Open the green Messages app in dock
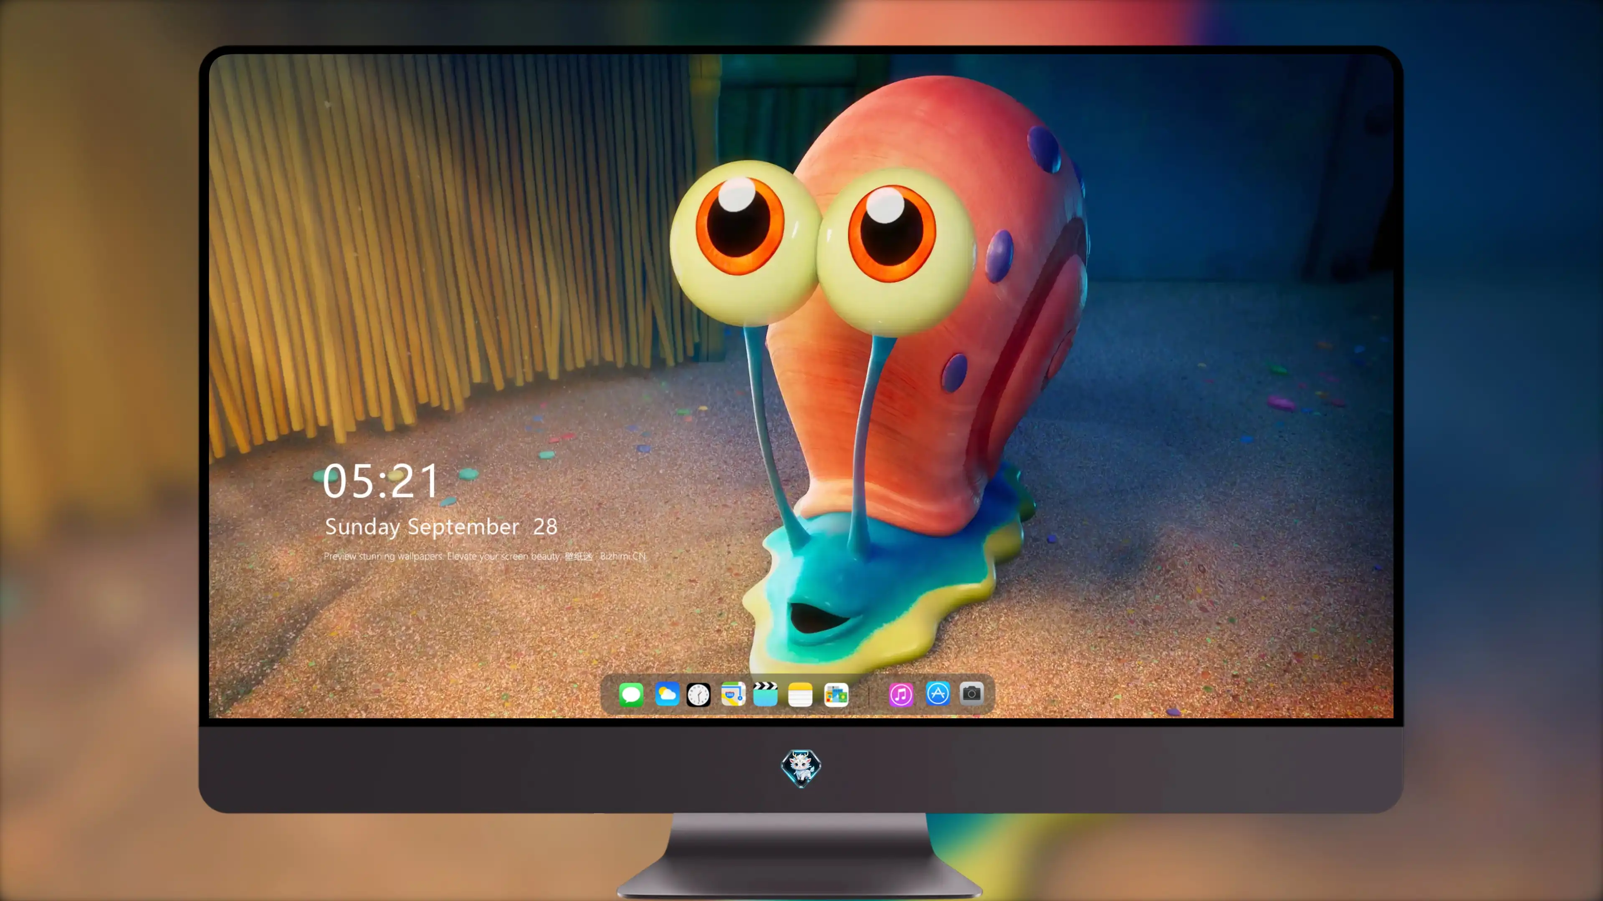The width and height of the screenshot is (1603, 901). [x=631, y=694]
